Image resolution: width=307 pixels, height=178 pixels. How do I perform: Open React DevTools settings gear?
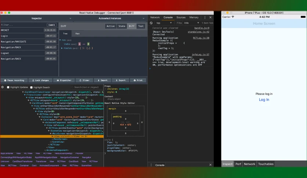3,87
